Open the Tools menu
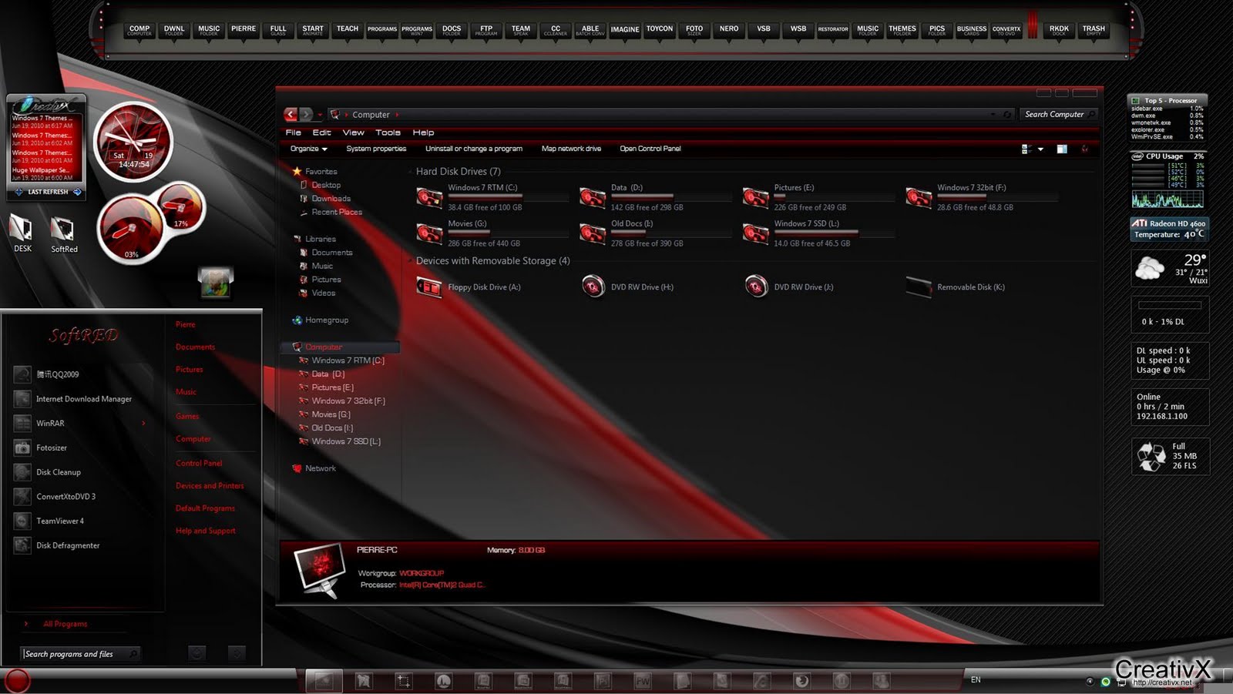This screenshot has width=1233, height=694. coord(388,132)
